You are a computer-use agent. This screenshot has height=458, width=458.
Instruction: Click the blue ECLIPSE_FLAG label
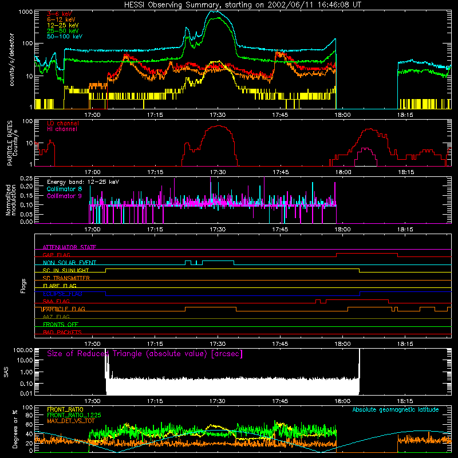tap(62, 294)
